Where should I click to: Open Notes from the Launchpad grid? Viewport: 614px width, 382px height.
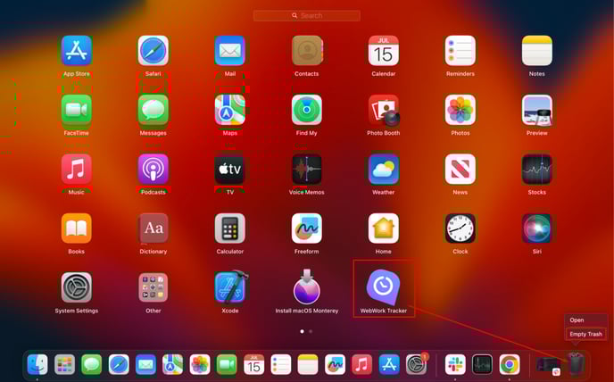pyautogui.click(x=537, y=51)
